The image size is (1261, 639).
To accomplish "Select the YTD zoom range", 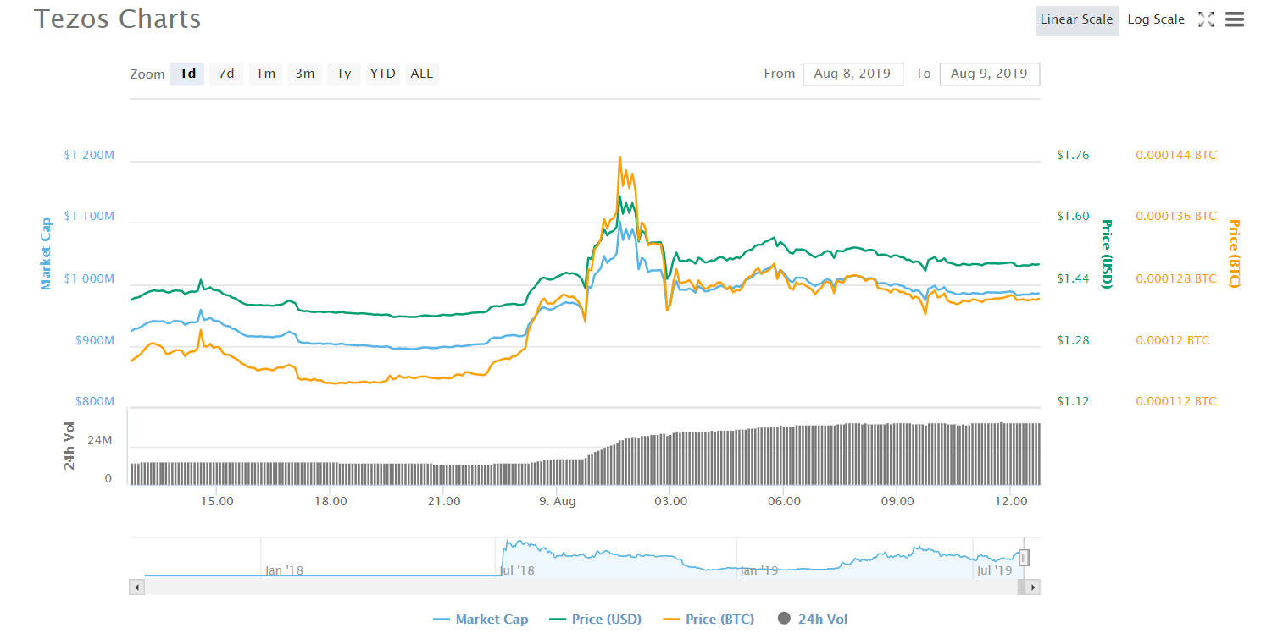I will tap(382, 74).
